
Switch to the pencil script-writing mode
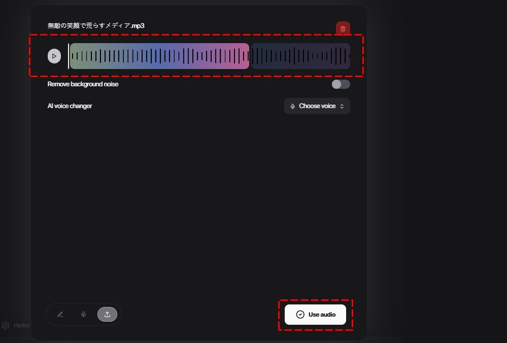pyautogui.click(x=60, y=315)
